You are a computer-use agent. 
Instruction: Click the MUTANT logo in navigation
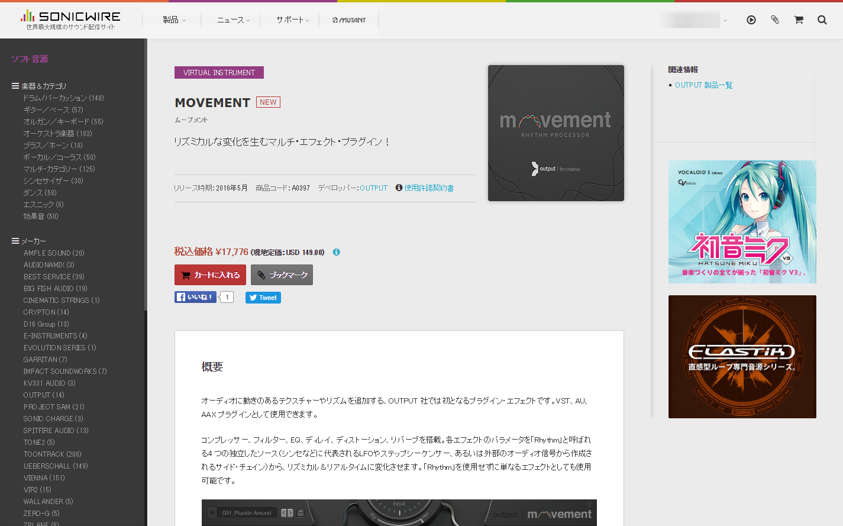tap(349, 20)
